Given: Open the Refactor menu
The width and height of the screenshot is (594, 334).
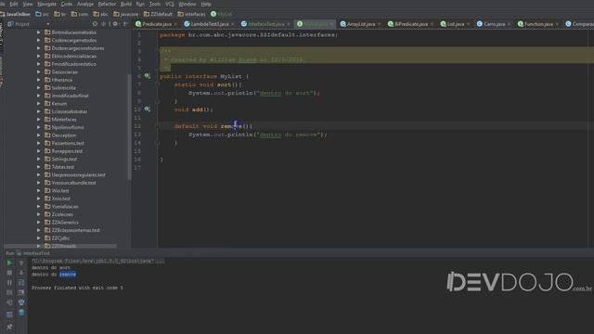Looking at the screenshot, I should click(x=107, y=4).
